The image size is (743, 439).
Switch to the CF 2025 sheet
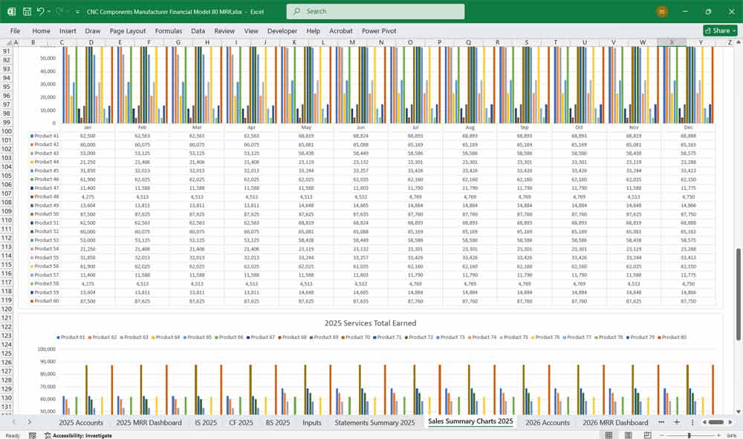(241, 423)
